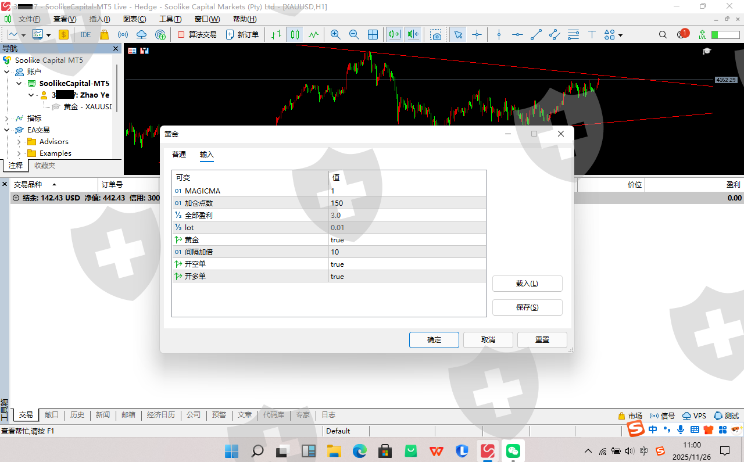Open the chart template dropdown arrow
Screen dimensions: 744x462
click(x=49, y=35)
